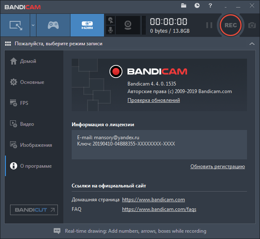Image resolution: width=260 pixels, height=239 pixels.
Task: Click Обновить регистрацию link
Action: tap(217, 166)
